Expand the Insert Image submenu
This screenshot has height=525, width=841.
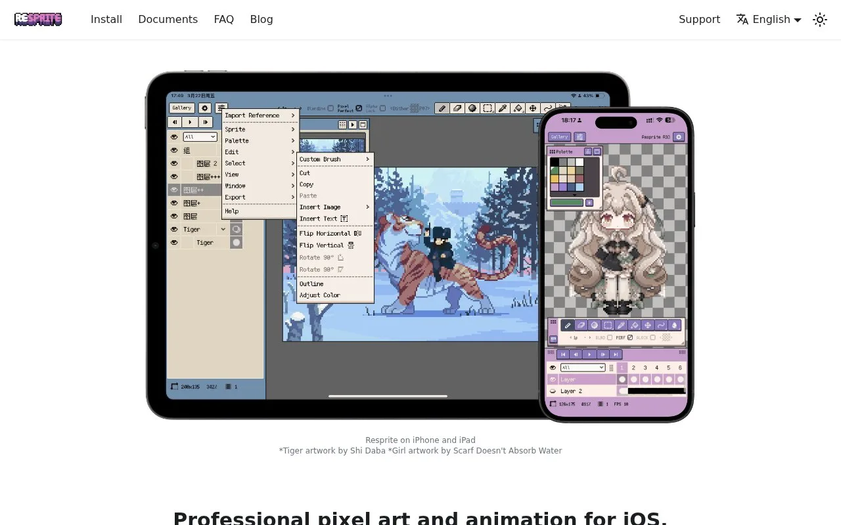tap(335, 207)
